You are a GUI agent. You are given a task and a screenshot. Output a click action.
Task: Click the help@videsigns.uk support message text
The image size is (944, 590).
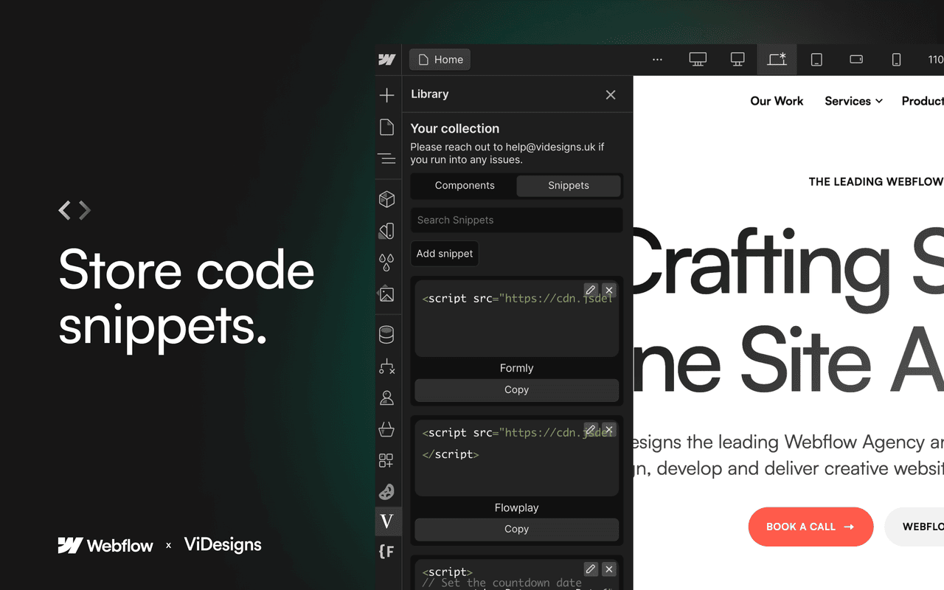[507, 153]
